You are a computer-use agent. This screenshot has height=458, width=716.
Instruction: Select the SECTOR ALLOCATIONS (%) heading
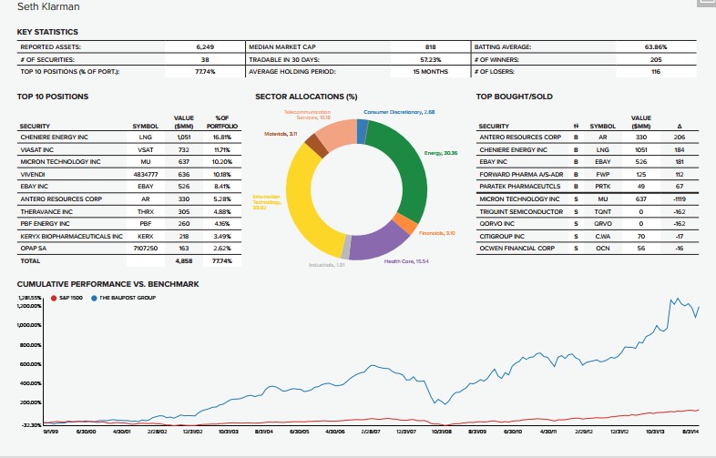[306, 97]
